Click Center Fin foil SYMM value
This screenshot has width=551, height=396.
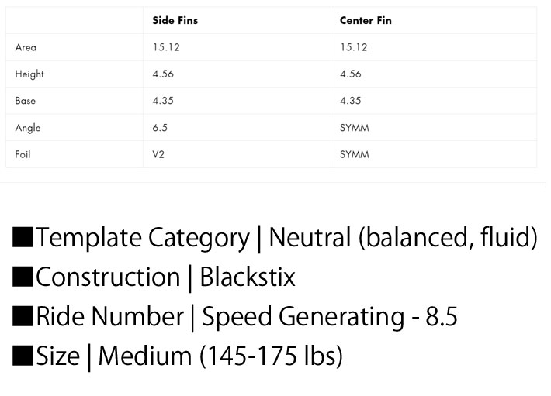pos(354,154)
